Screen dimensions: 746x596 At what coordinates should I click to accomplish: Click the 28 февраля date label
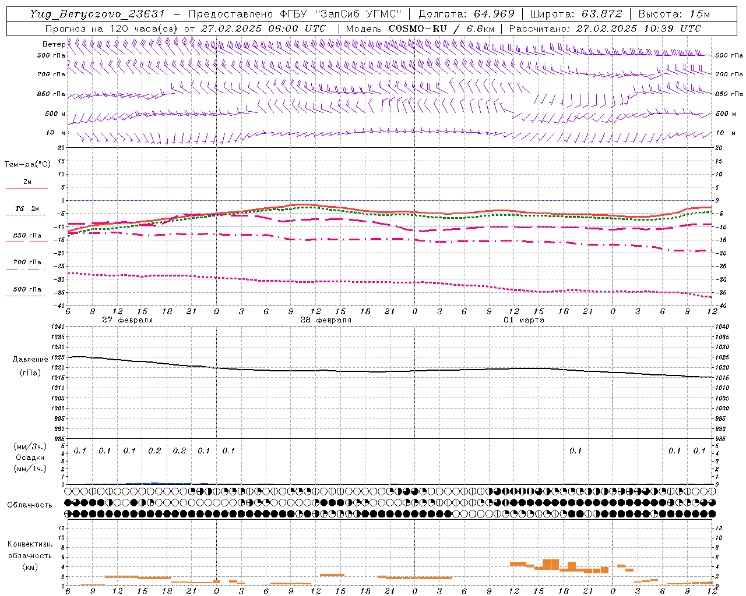click(326, 320)
